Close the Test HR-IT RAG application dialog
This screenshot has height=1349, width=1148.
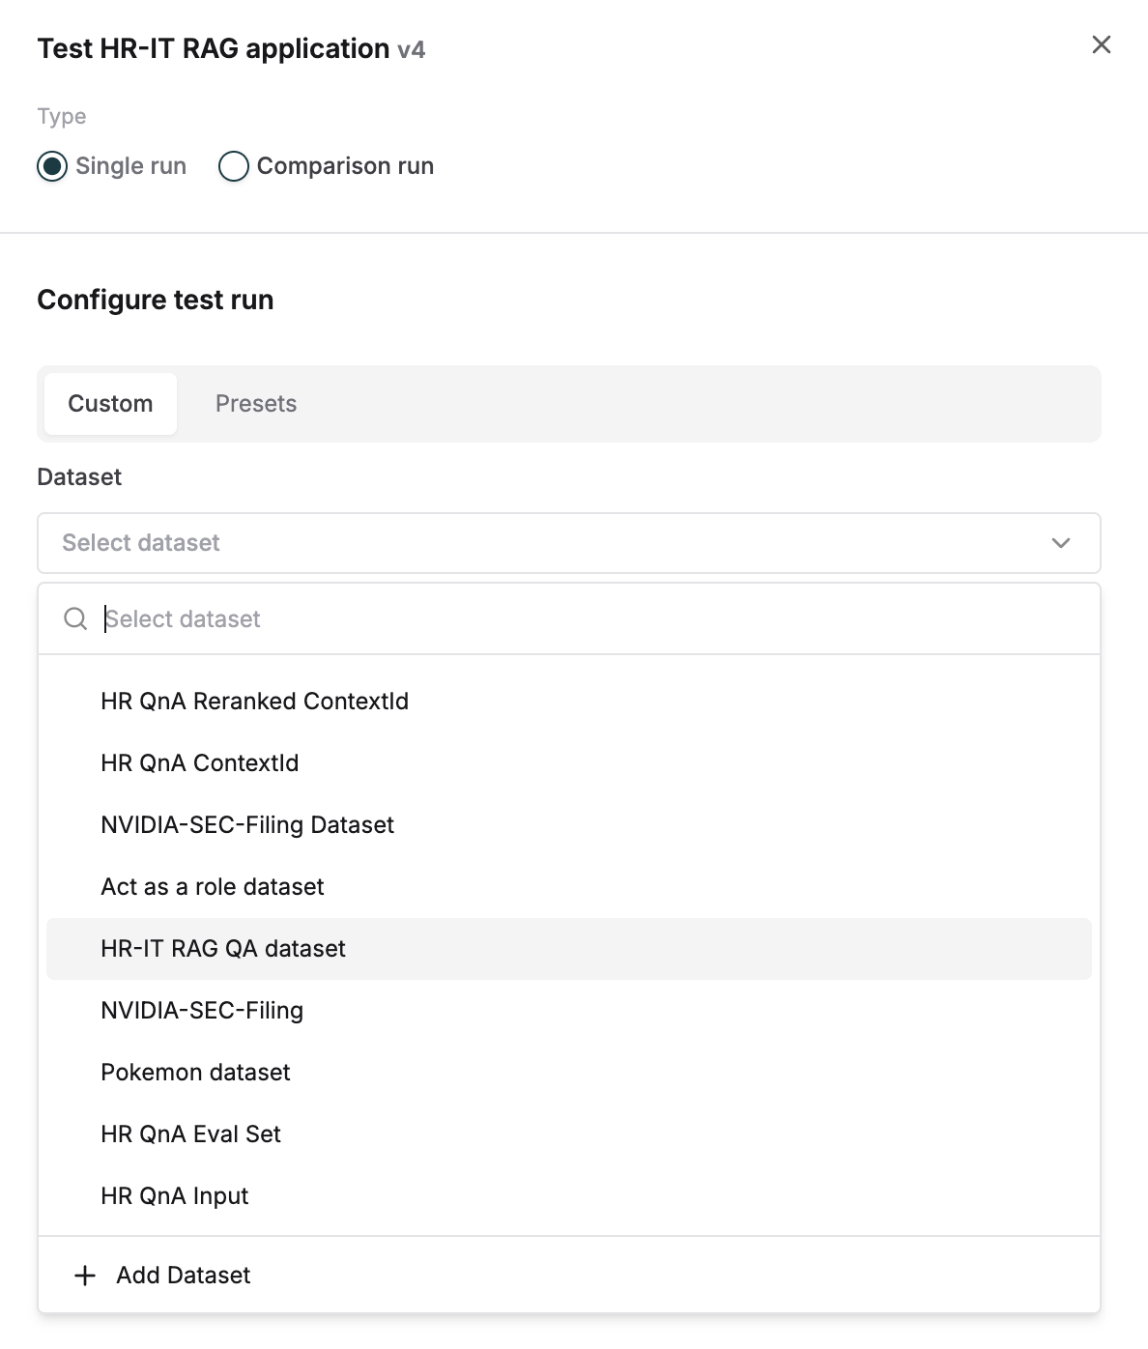[x=1101, y=44]
